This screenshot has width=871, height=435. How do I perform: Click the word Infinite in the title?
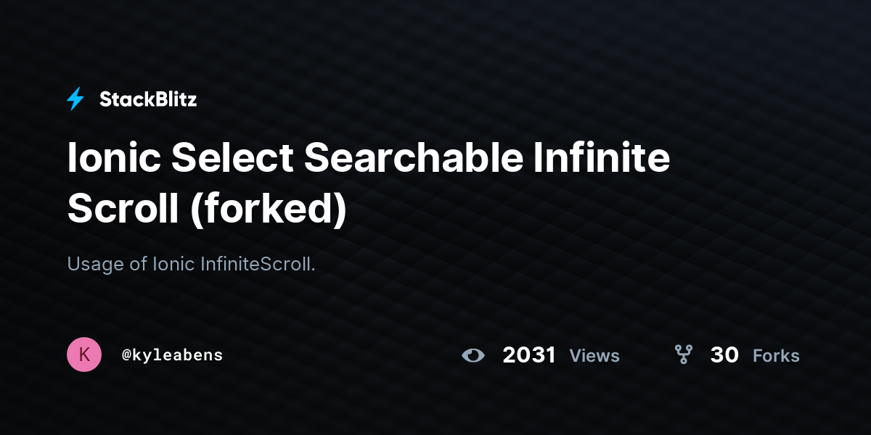pos(602,158)
